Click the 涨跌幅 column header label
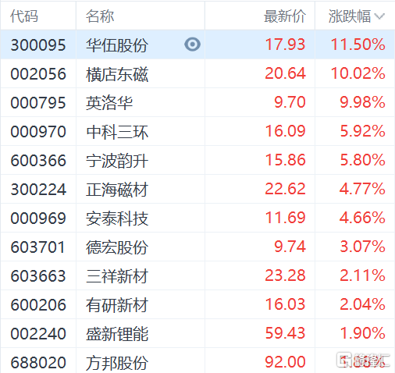 349,16
